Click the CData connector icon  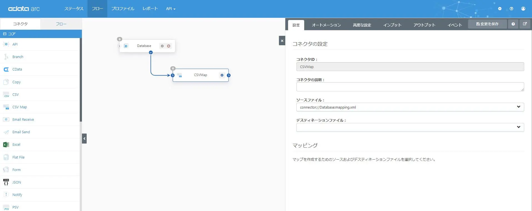click(x=6, y=69)
